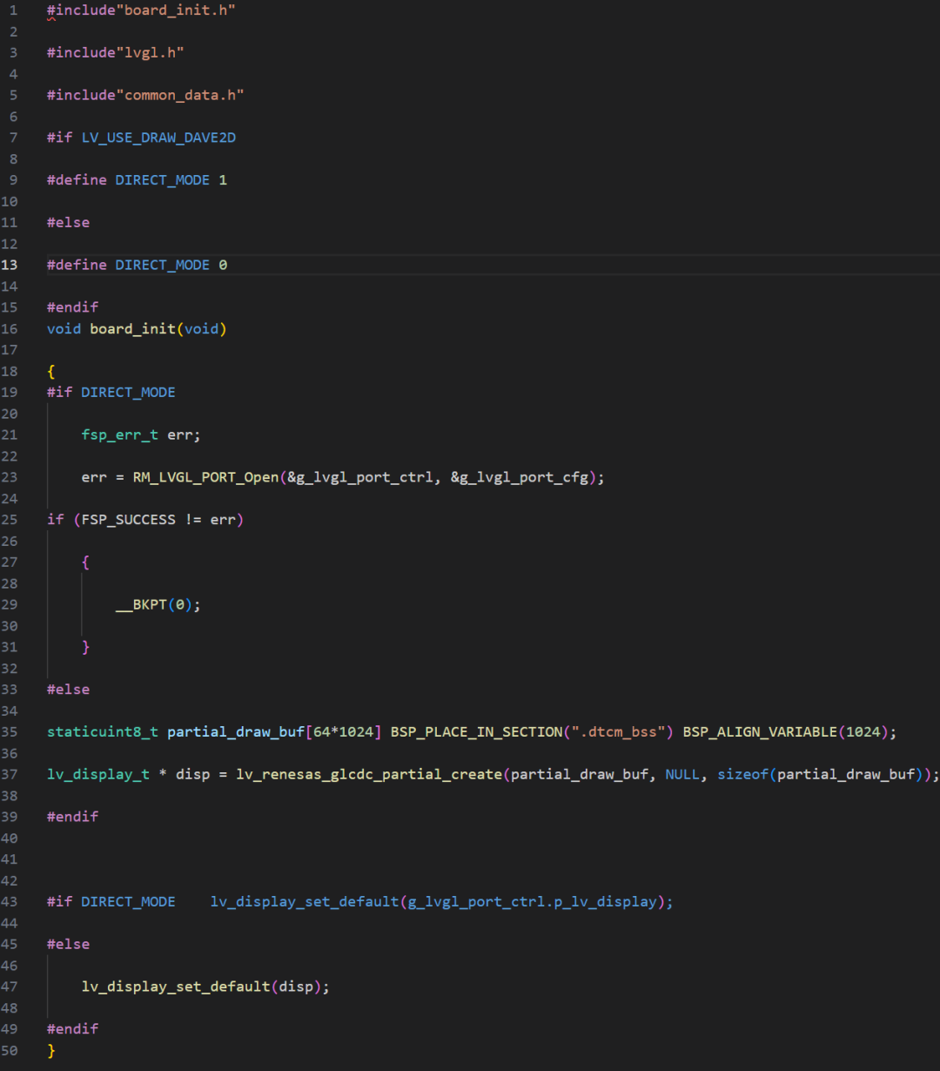The height and width of the screenshot is (1071, 940).
Task: Click g_lvgl_port_ctrl.p_lv_display argument
Action: coord(532,902)
